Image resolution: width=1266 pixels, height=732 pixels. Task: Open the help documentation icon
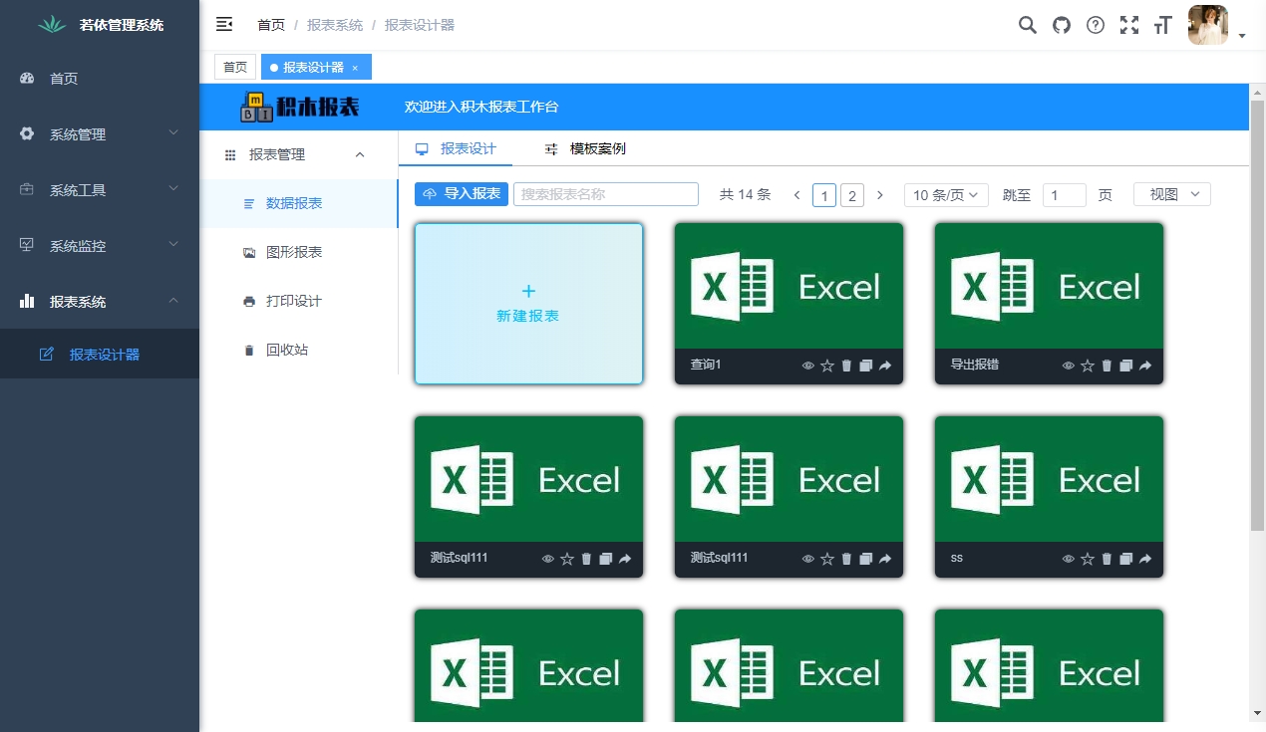(x=1096, y=25)
